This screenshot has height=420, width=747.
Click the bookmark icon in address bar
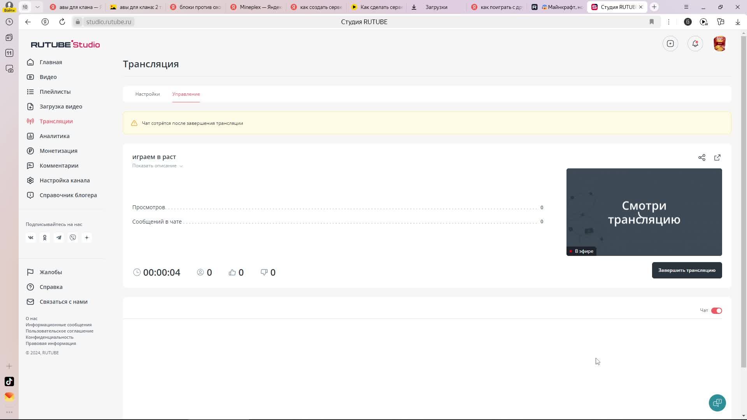point(652,22)
